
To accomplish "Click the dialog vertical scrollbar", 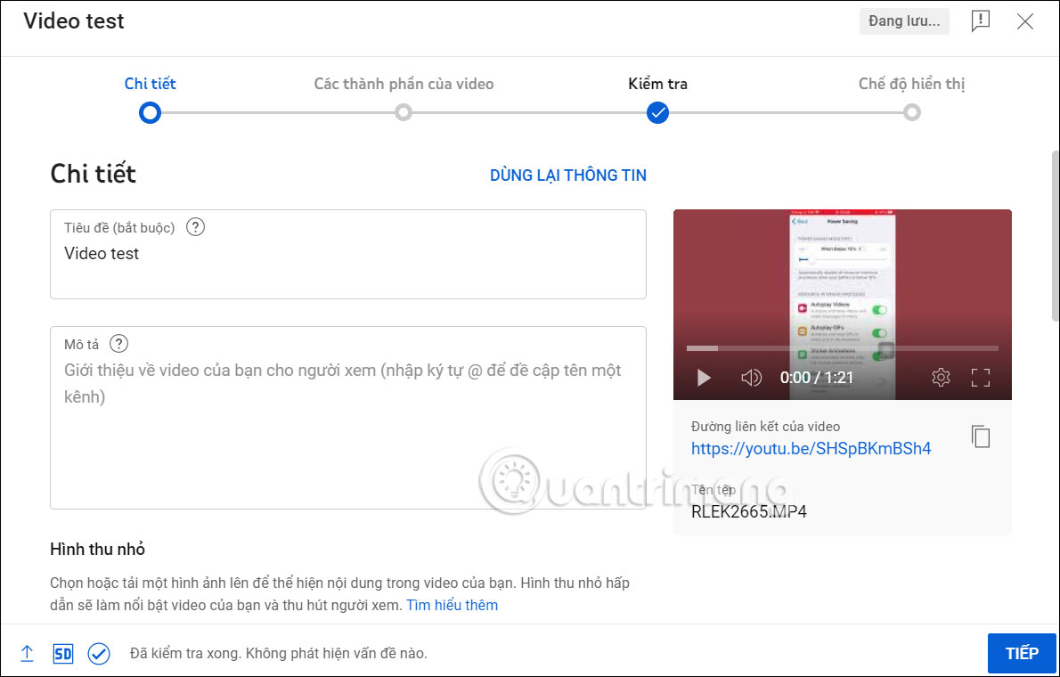I will point(1054,234).
